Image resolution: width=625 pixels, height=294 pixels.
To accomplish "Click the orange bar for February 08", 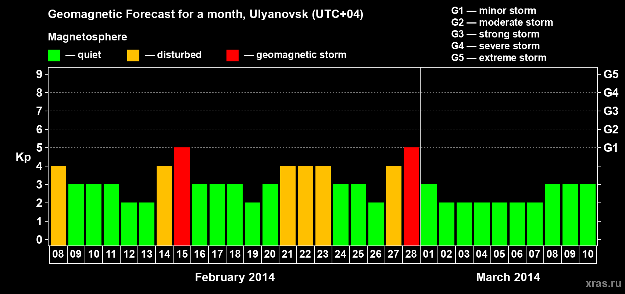I will pyautogui.click(x=58, y=205).
